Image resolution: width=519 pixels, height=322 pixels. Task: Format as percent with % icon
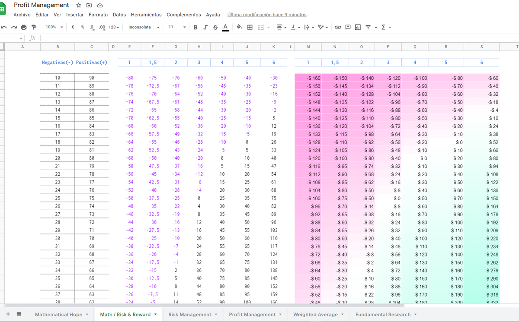tap(83, 27)
